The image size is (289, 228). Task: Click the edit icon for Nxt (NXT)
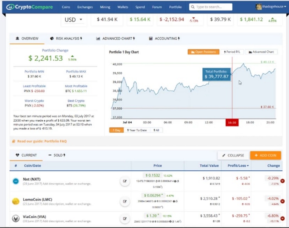tap(125, 181)
